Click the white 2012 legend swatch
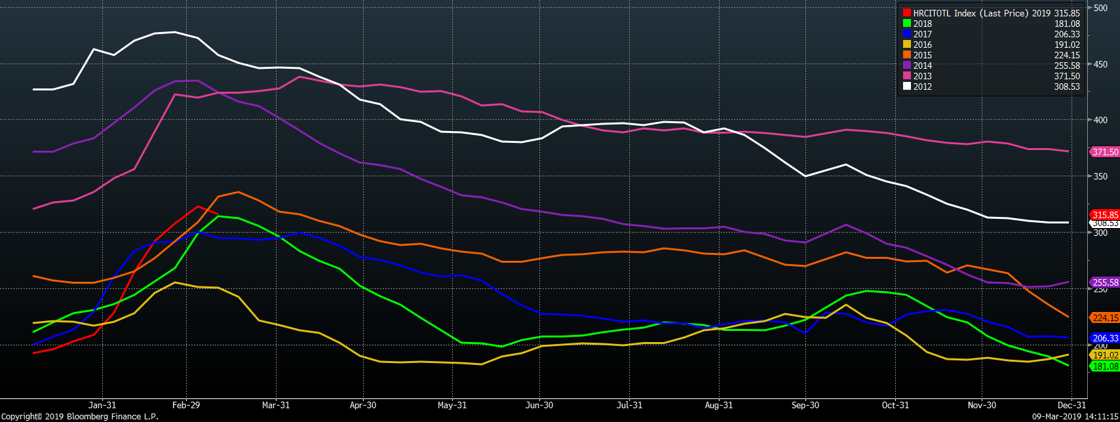 (906, 86)
